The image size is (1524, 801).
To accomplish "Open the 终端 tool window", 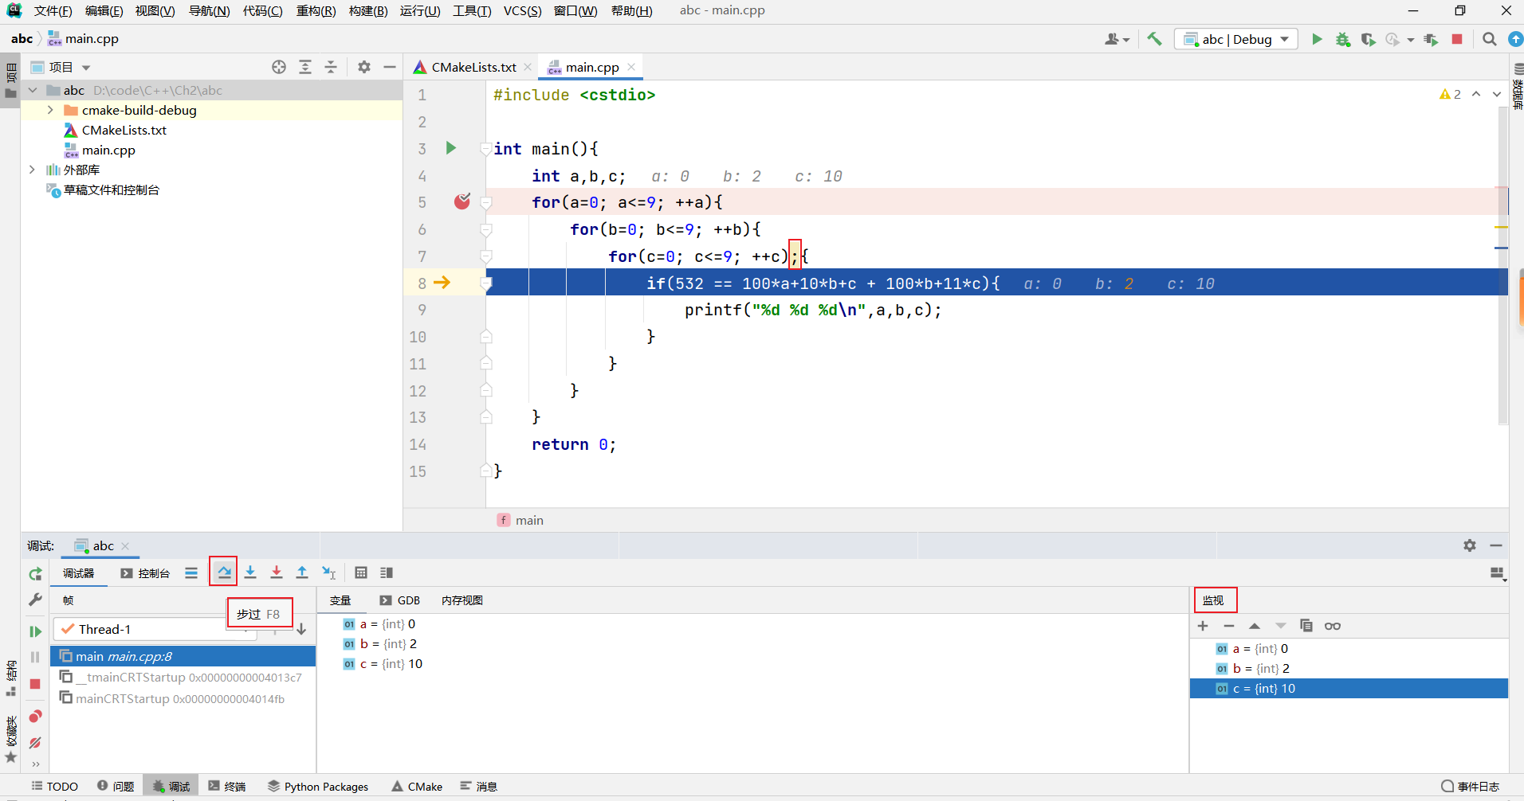I will point(227,786).
